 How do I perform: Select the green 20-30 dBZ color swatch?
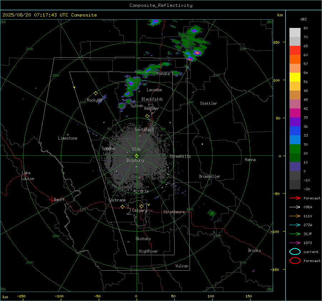pyautogui.click(x=295, y=149)
